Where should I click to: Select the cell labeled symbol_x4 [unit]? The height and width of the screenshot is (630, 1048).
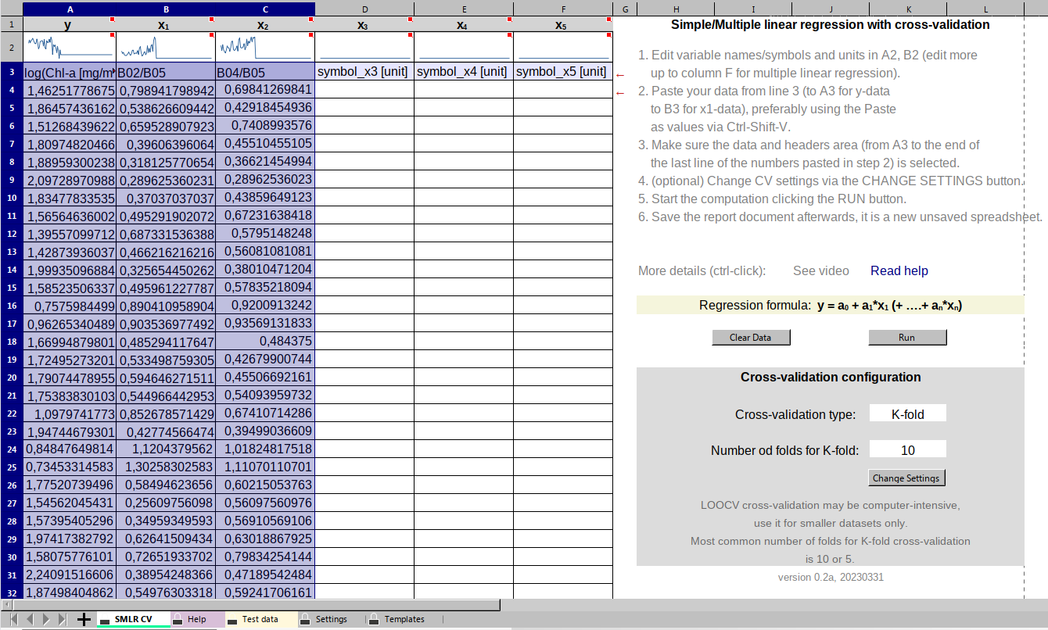coord(464,72)
